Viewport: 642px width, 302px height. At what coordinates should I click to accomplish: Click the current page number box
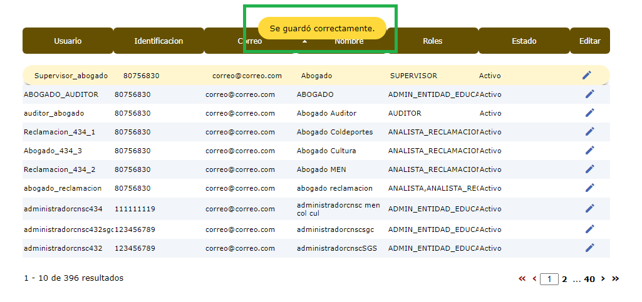point(549,279)
